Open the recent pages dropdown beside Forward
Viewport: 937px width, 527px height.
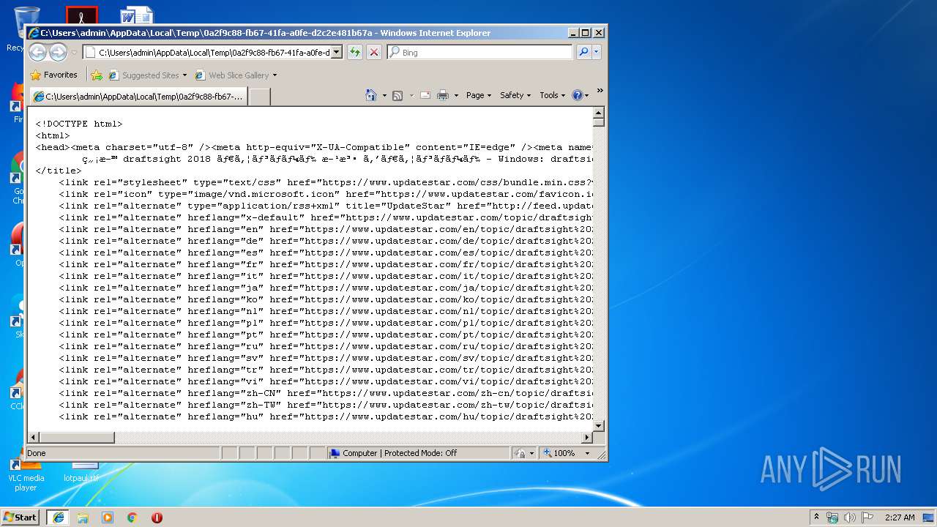pos(74,53)
